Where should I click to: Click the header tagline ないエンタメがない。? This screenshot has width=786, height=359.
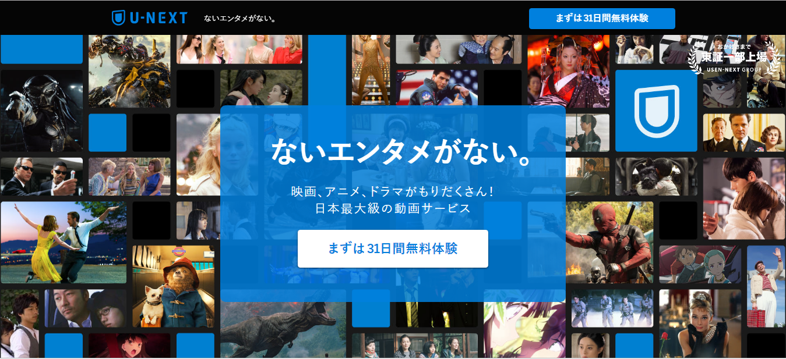pos(241,19)
